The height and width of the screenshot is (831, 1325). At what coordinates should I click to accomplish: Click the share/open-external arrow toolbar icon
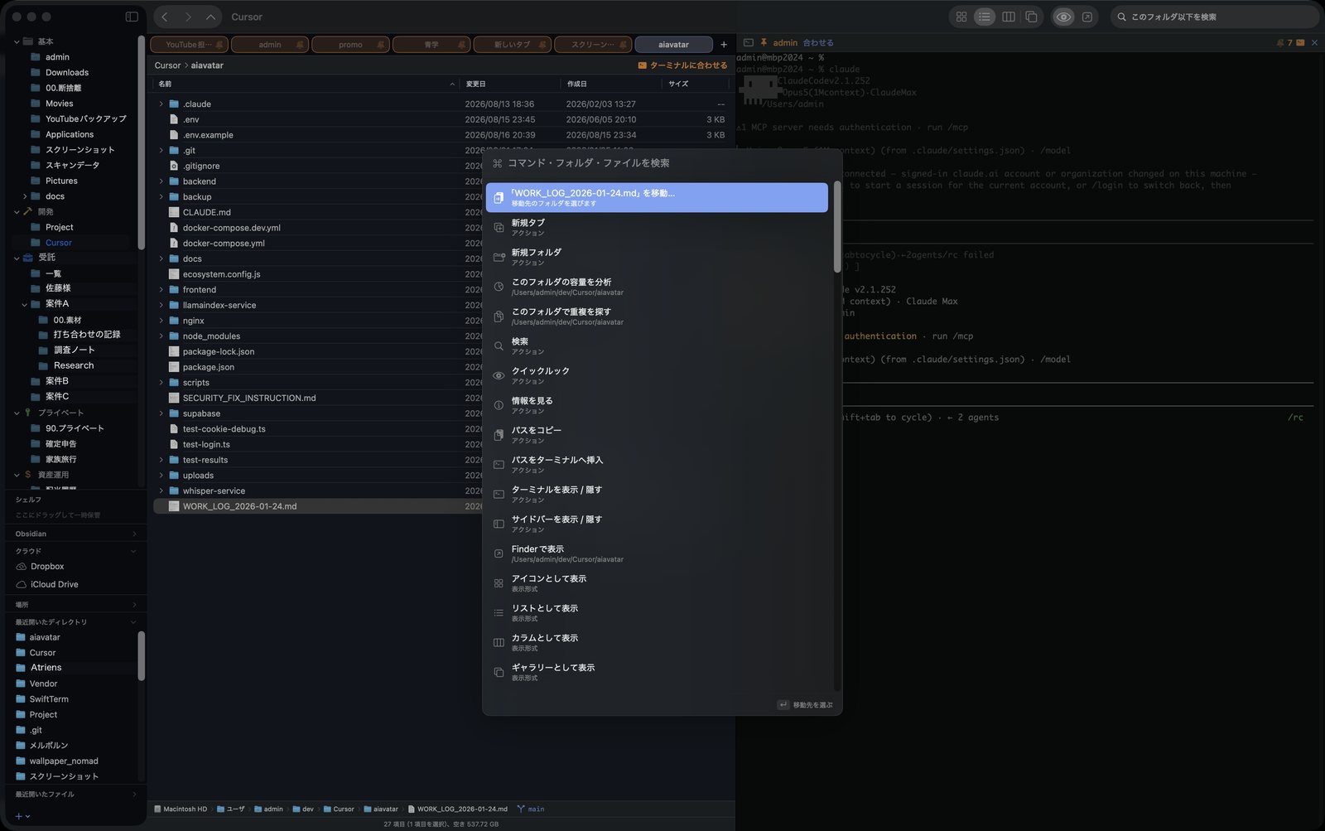click(1087, 17)
